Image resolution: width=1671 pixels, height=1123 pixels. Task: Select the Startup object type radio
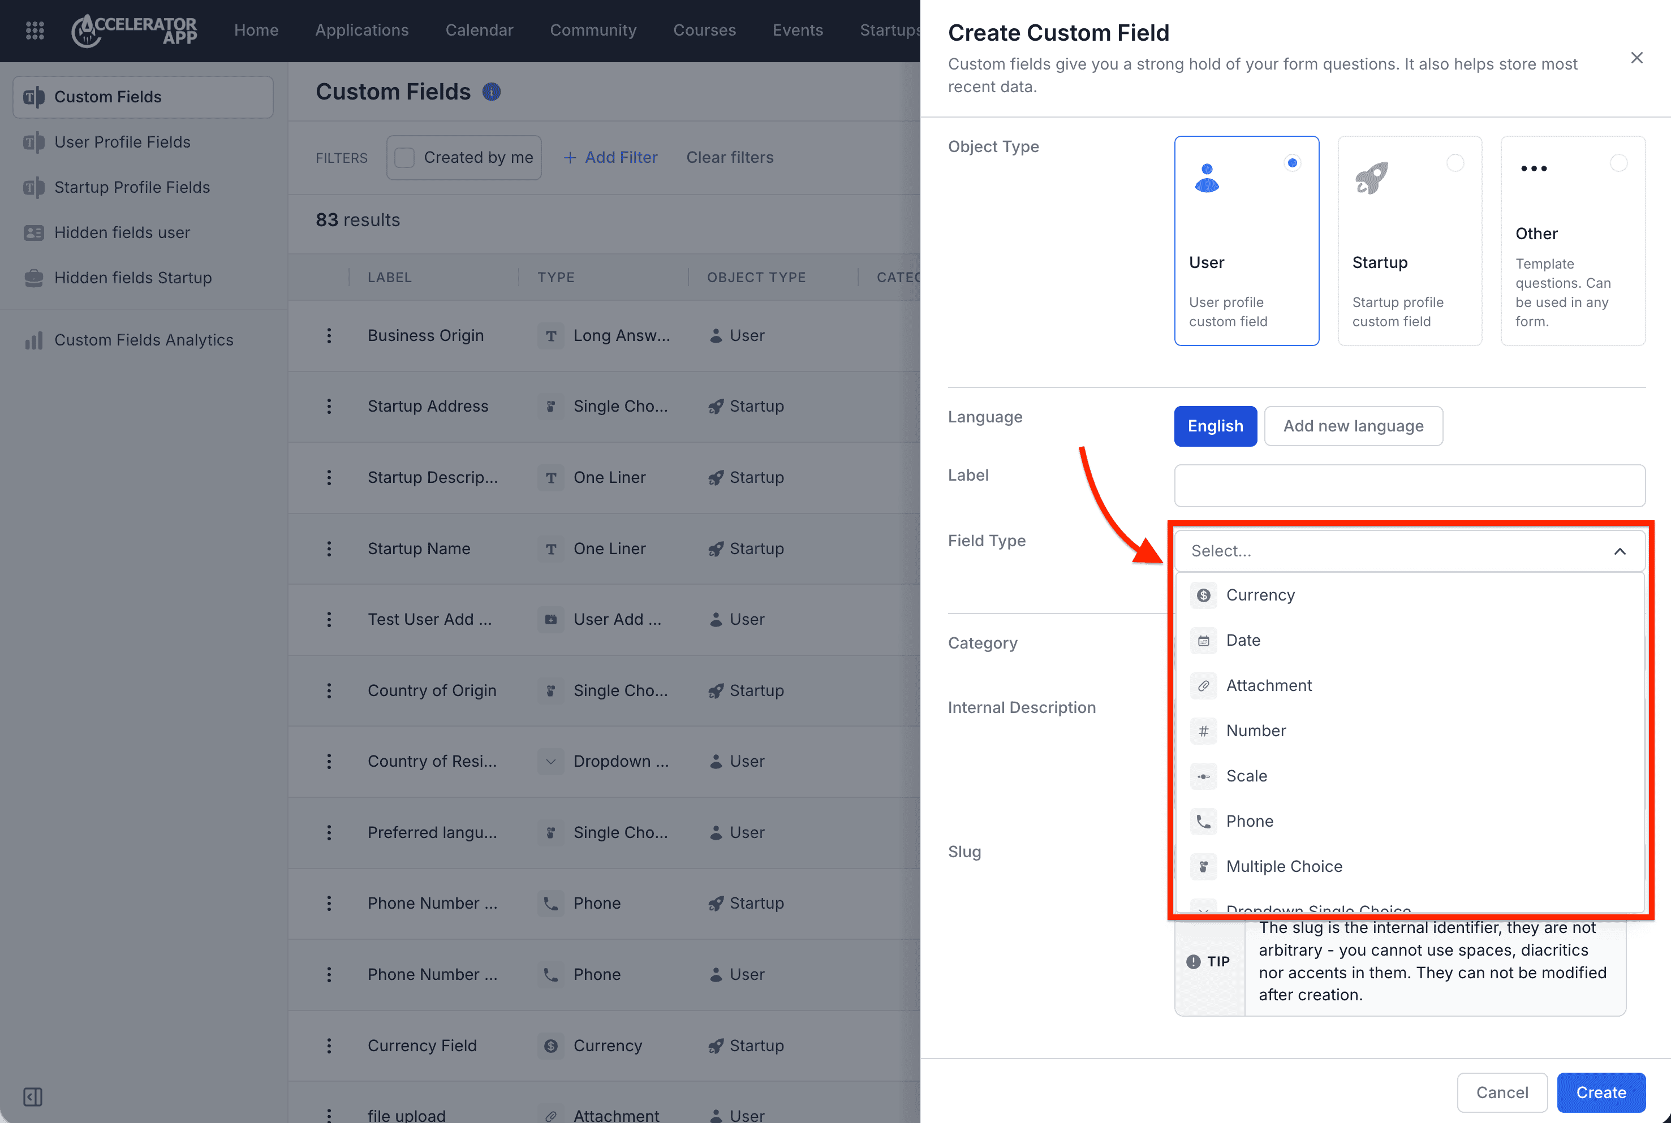pos(1455,163)
